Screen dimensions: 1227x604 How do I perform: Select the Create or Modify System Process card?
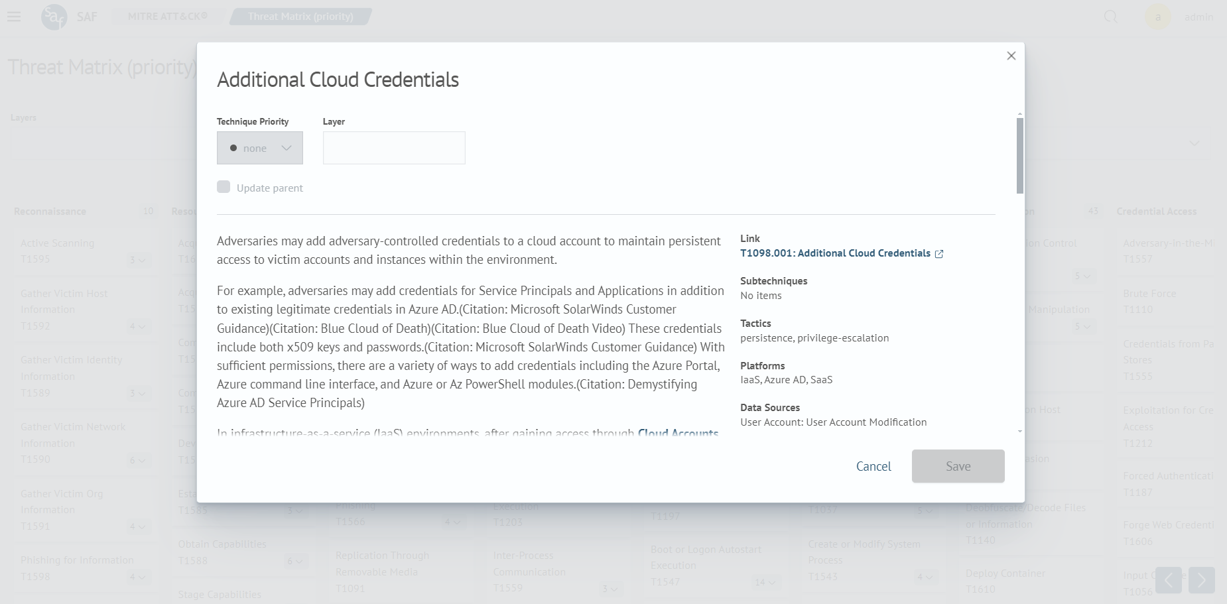874,560
